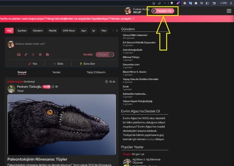Open the browser main menu button
Image resolution: width=234 pixels, height=166 pixels.
point(231,3)
